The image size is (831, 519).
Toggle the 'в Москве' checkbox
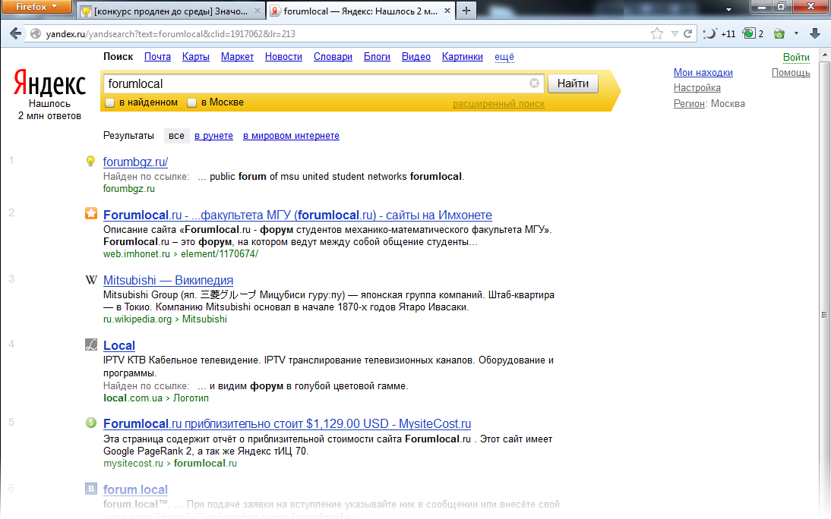point(192,102)
